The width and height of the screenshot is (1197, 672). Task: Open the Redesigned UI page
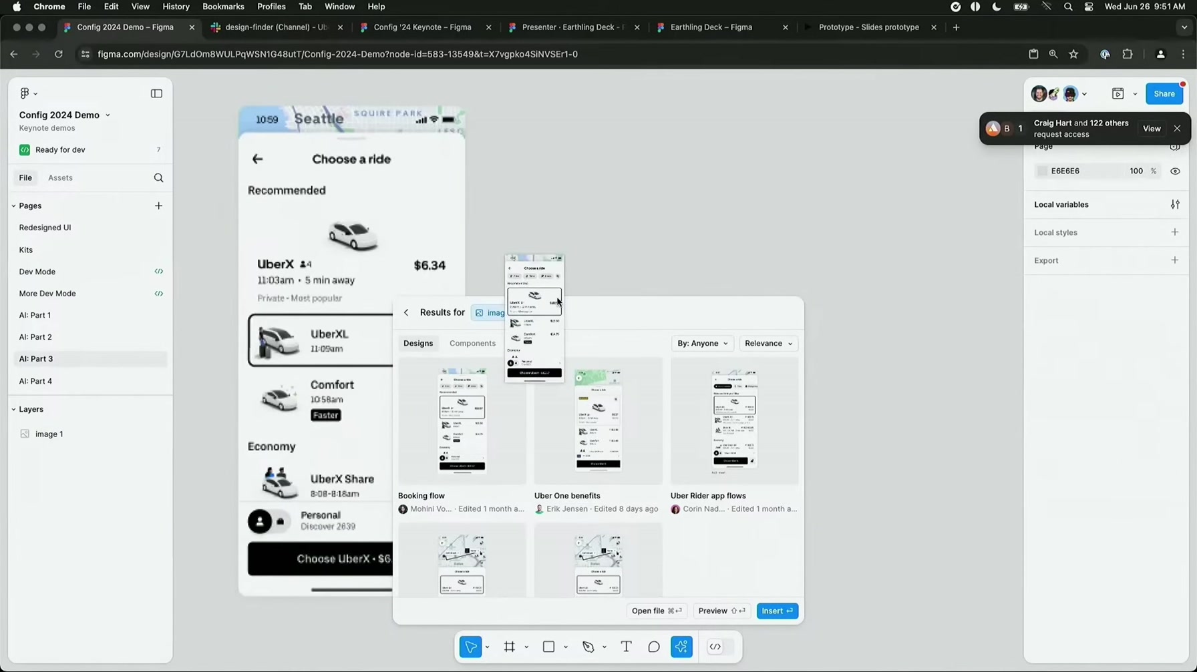[45, 228]
